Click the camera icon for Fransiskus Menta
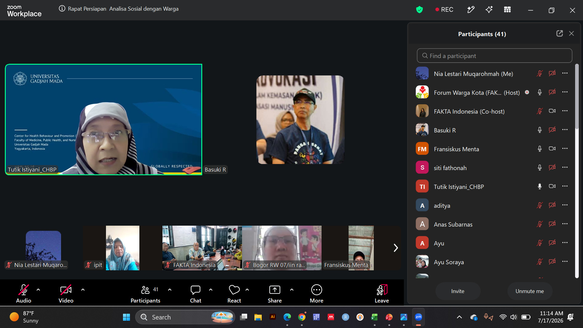 coord(552,149)
